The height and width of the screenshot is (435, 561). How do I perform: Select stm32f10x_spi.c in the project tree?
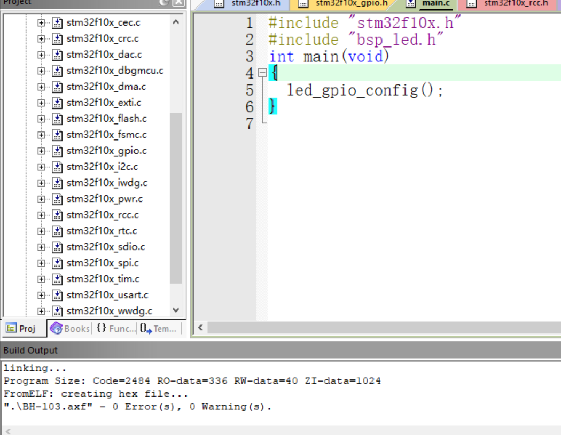[x=102, y=263]
